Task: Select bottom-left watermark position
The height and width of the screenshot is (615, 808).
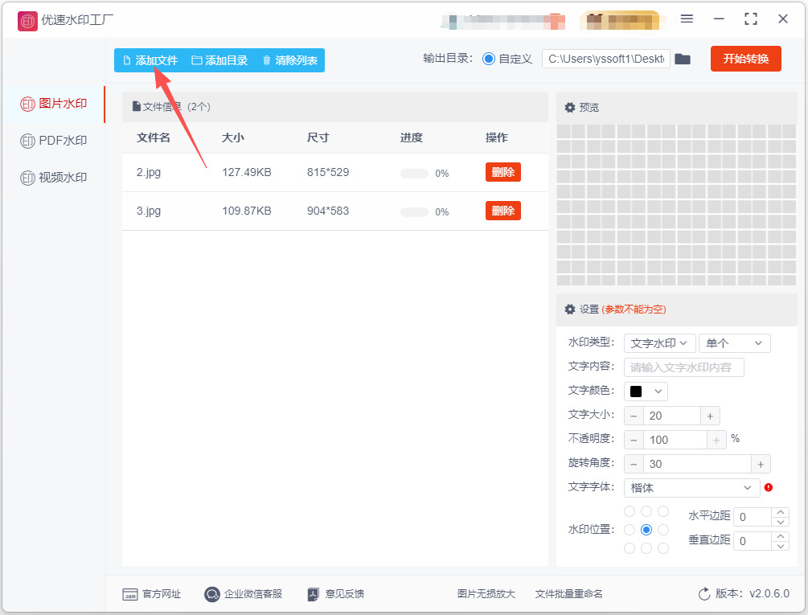Action: pos(630,548)
